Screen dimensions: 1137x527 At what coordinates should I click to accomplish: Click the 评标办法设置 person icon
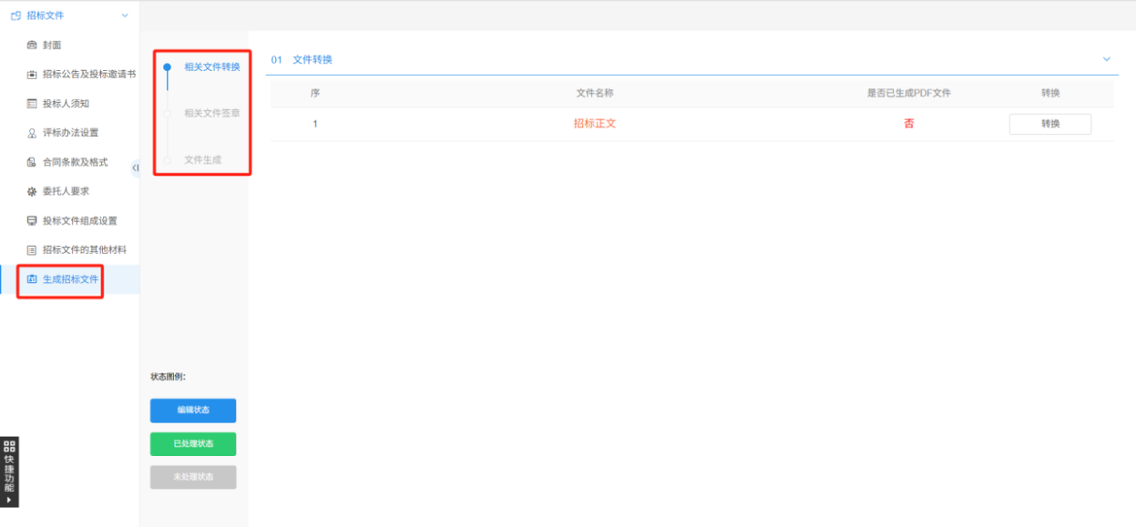tap(32, 133)
